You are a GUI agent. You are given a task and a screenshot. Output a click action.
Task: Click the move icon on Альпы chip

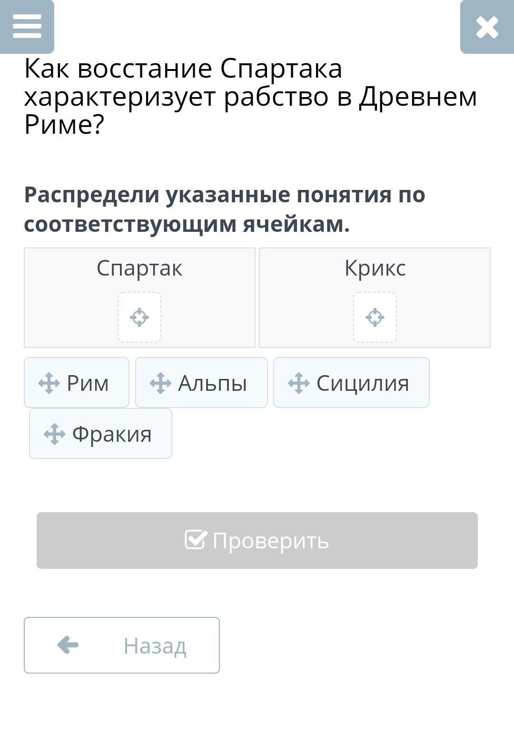point(160,383)
